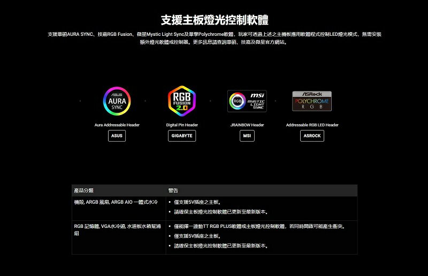Click the ASRock Polychrome RGB logo
Viewport: 428px width, 276px height.
[x=312, y=101]
